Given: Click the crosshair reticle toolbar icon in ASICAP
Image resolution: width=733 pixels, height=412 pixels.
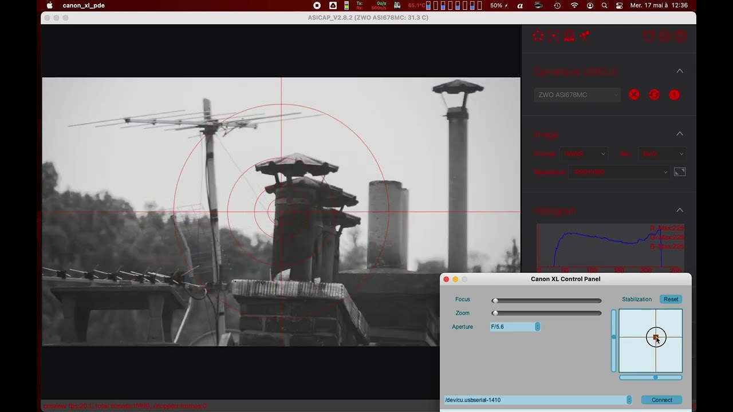Looking at the screenshot, I should coord(538,36).
